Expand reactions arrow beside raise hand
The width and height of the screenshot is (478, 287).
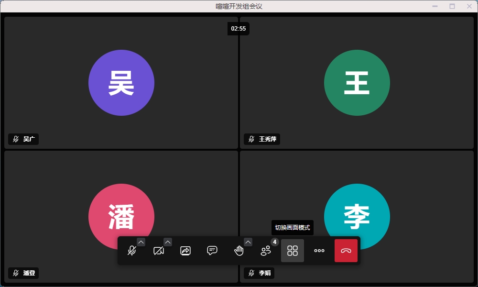pos(248,242)
